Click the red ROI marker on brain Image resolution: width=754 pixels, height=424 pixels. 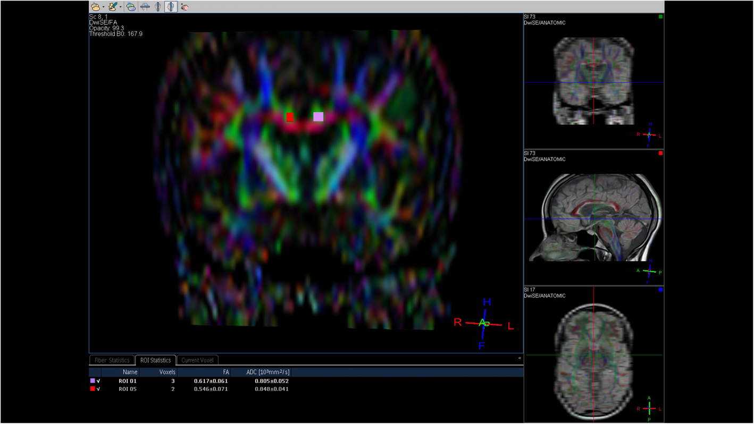290,117
